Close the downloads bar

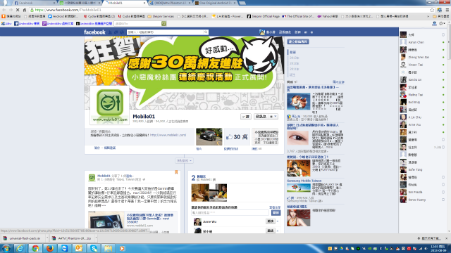coord(446,238)
